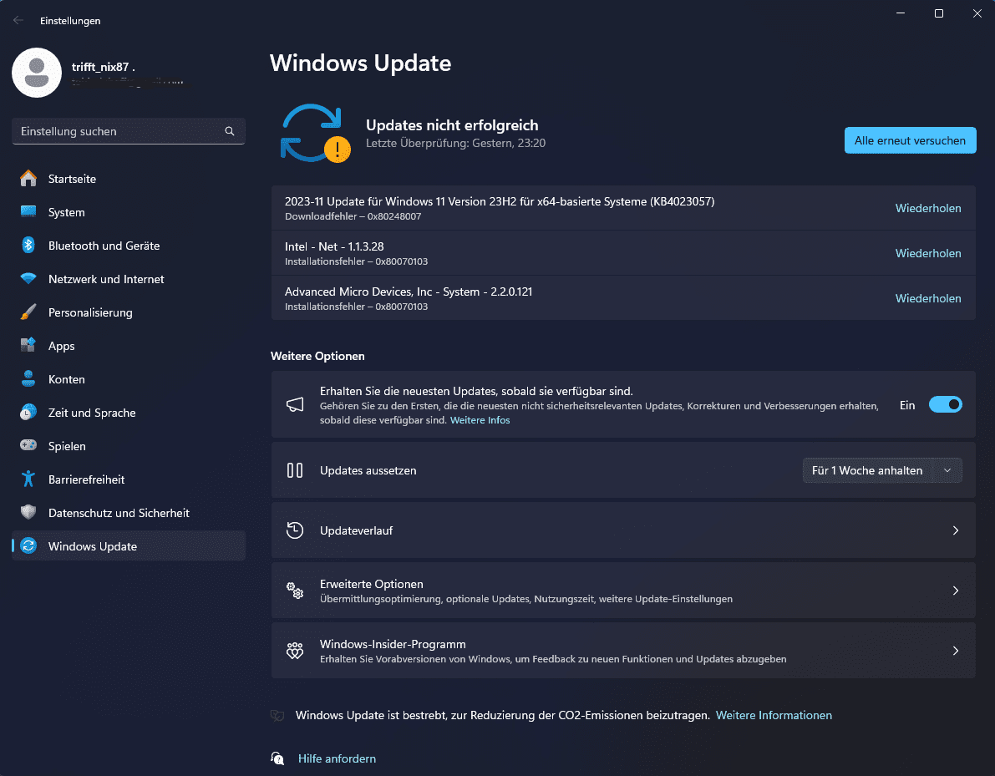Click the Einstellung suchen search field
Screen dimensions: 995x776
(x=129, y=131)
